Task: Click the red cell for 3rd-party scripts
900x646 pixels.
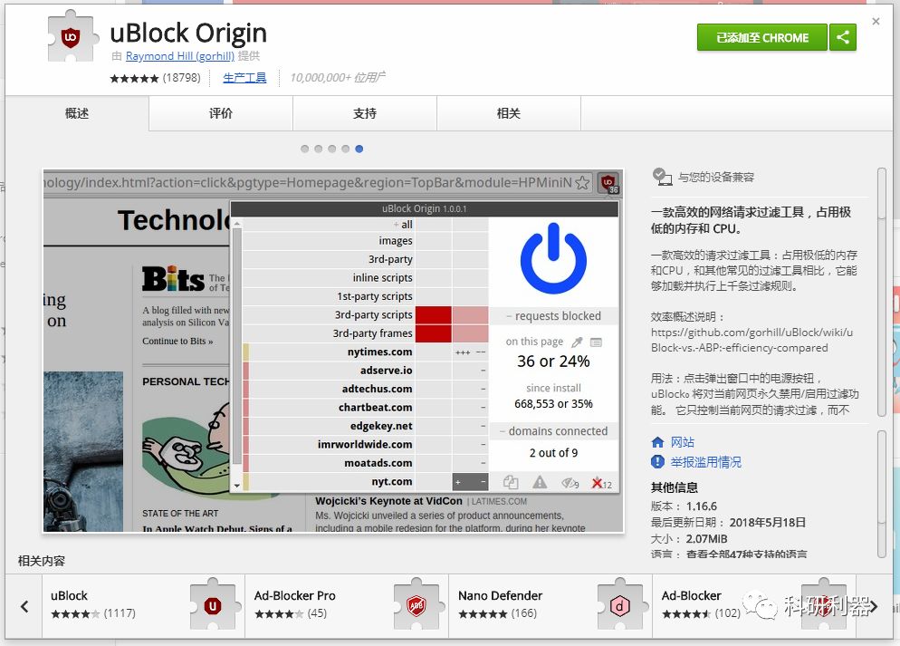Action: pyautogui.click(x=434, y=314)
